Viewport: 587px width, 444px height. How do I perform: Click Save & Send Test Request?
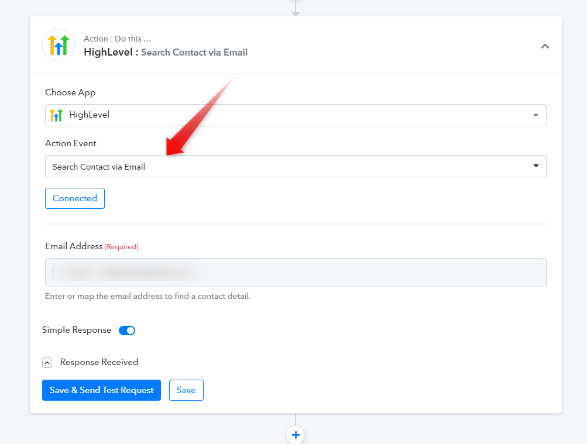101,390
